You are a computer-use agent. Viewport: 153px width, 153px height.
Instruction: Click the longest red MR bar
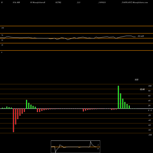click(13, 120)
